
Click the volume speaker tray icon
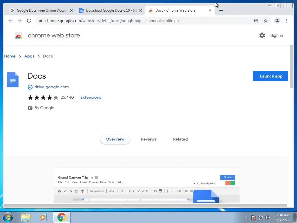point(268,217)
